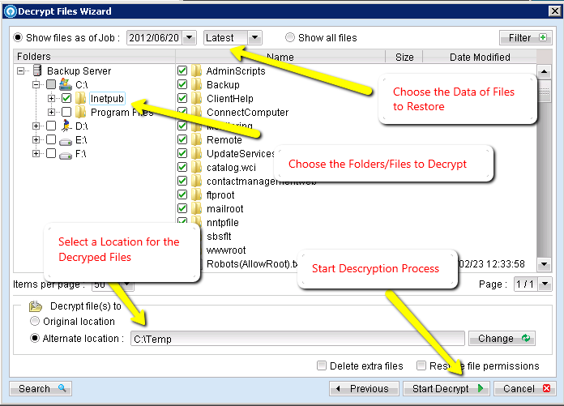Select the Original location radio button

click(36, 322)
